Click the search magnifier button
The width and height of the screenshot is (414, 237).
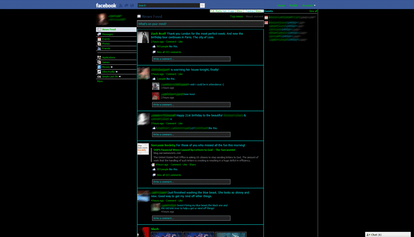point(202,5)
